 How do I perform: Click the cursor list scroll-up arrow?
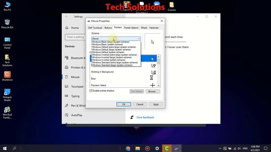click(x=158, y=57)
